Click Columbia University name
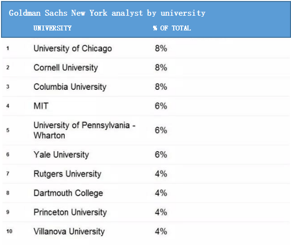 70,87
